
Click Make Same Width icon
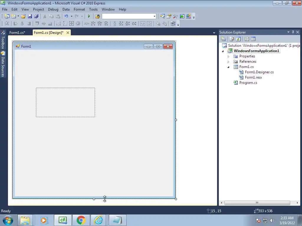(x=59, y=24)
